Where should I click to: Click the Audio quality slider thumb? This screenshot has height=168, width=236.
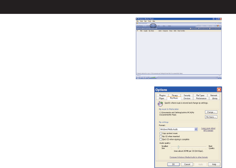tap(178, 147)
